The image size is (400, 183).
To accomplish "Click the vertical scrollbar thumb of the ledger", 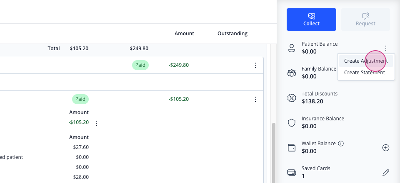I will 274,153.
